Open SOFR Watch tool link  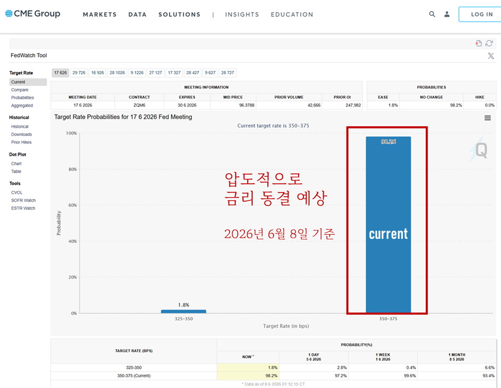(x=23, y=200)
